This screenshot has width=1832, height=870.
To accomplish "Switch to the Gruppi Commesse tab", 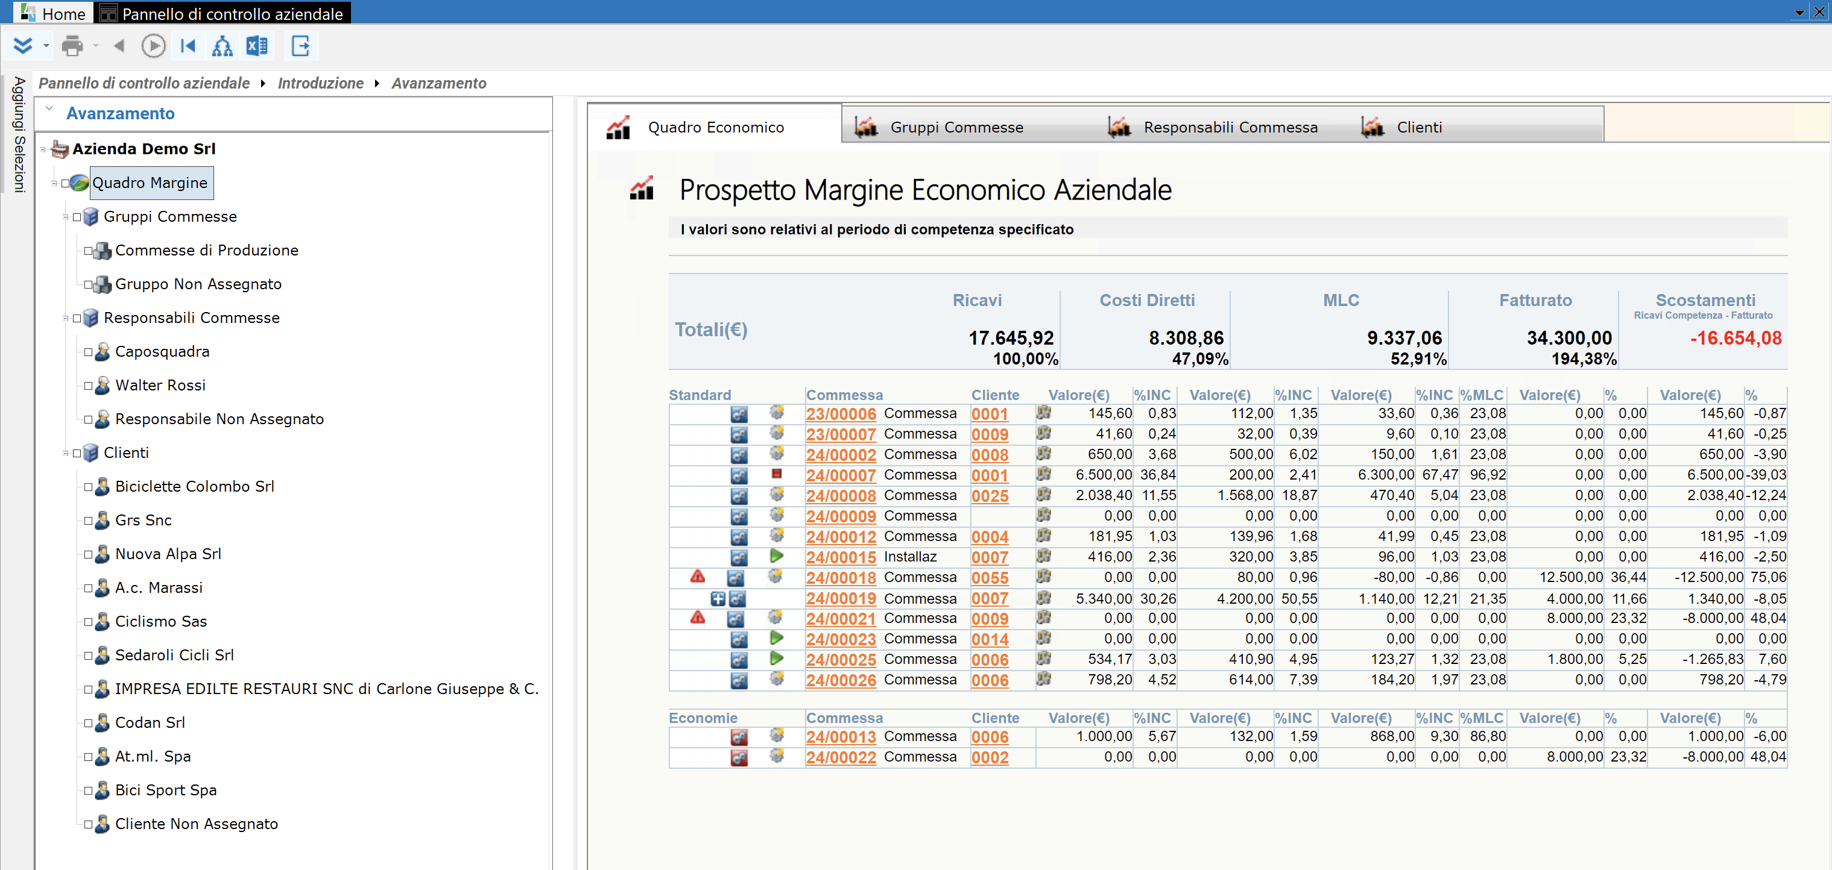I will point(956,127).
